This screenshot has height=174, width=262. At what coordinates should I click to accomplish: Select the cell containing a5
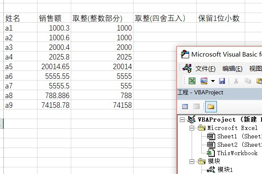tap(20, 66)
